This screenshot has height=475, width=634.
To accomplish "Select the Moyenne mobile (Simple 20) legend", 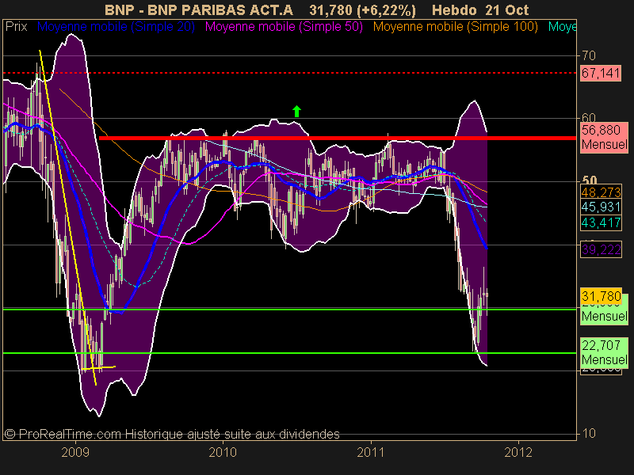I will click(x=116, y=27).
